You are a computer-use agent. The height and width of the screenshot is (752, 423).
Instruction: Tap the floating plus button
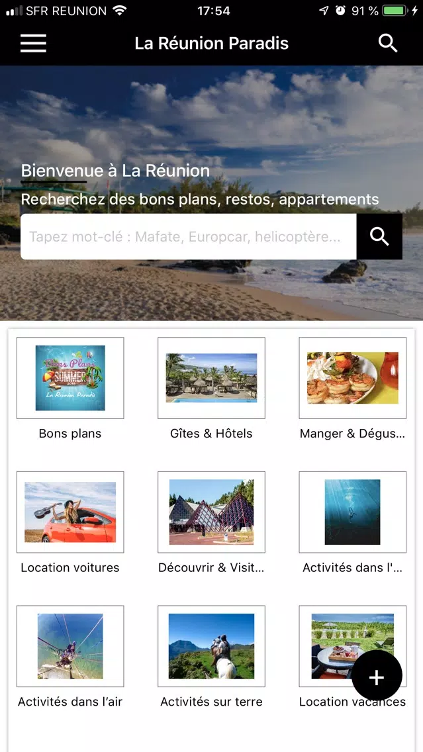point(377,677)
